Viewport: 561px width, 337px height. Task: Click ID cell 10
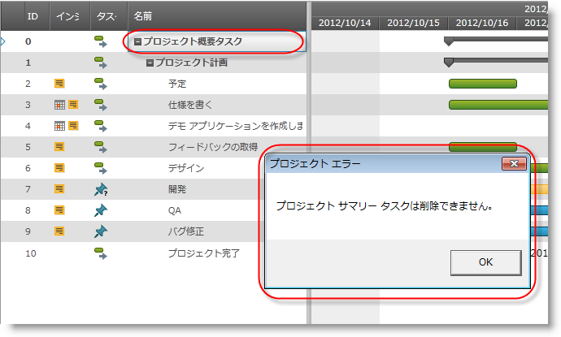point(31,253)
